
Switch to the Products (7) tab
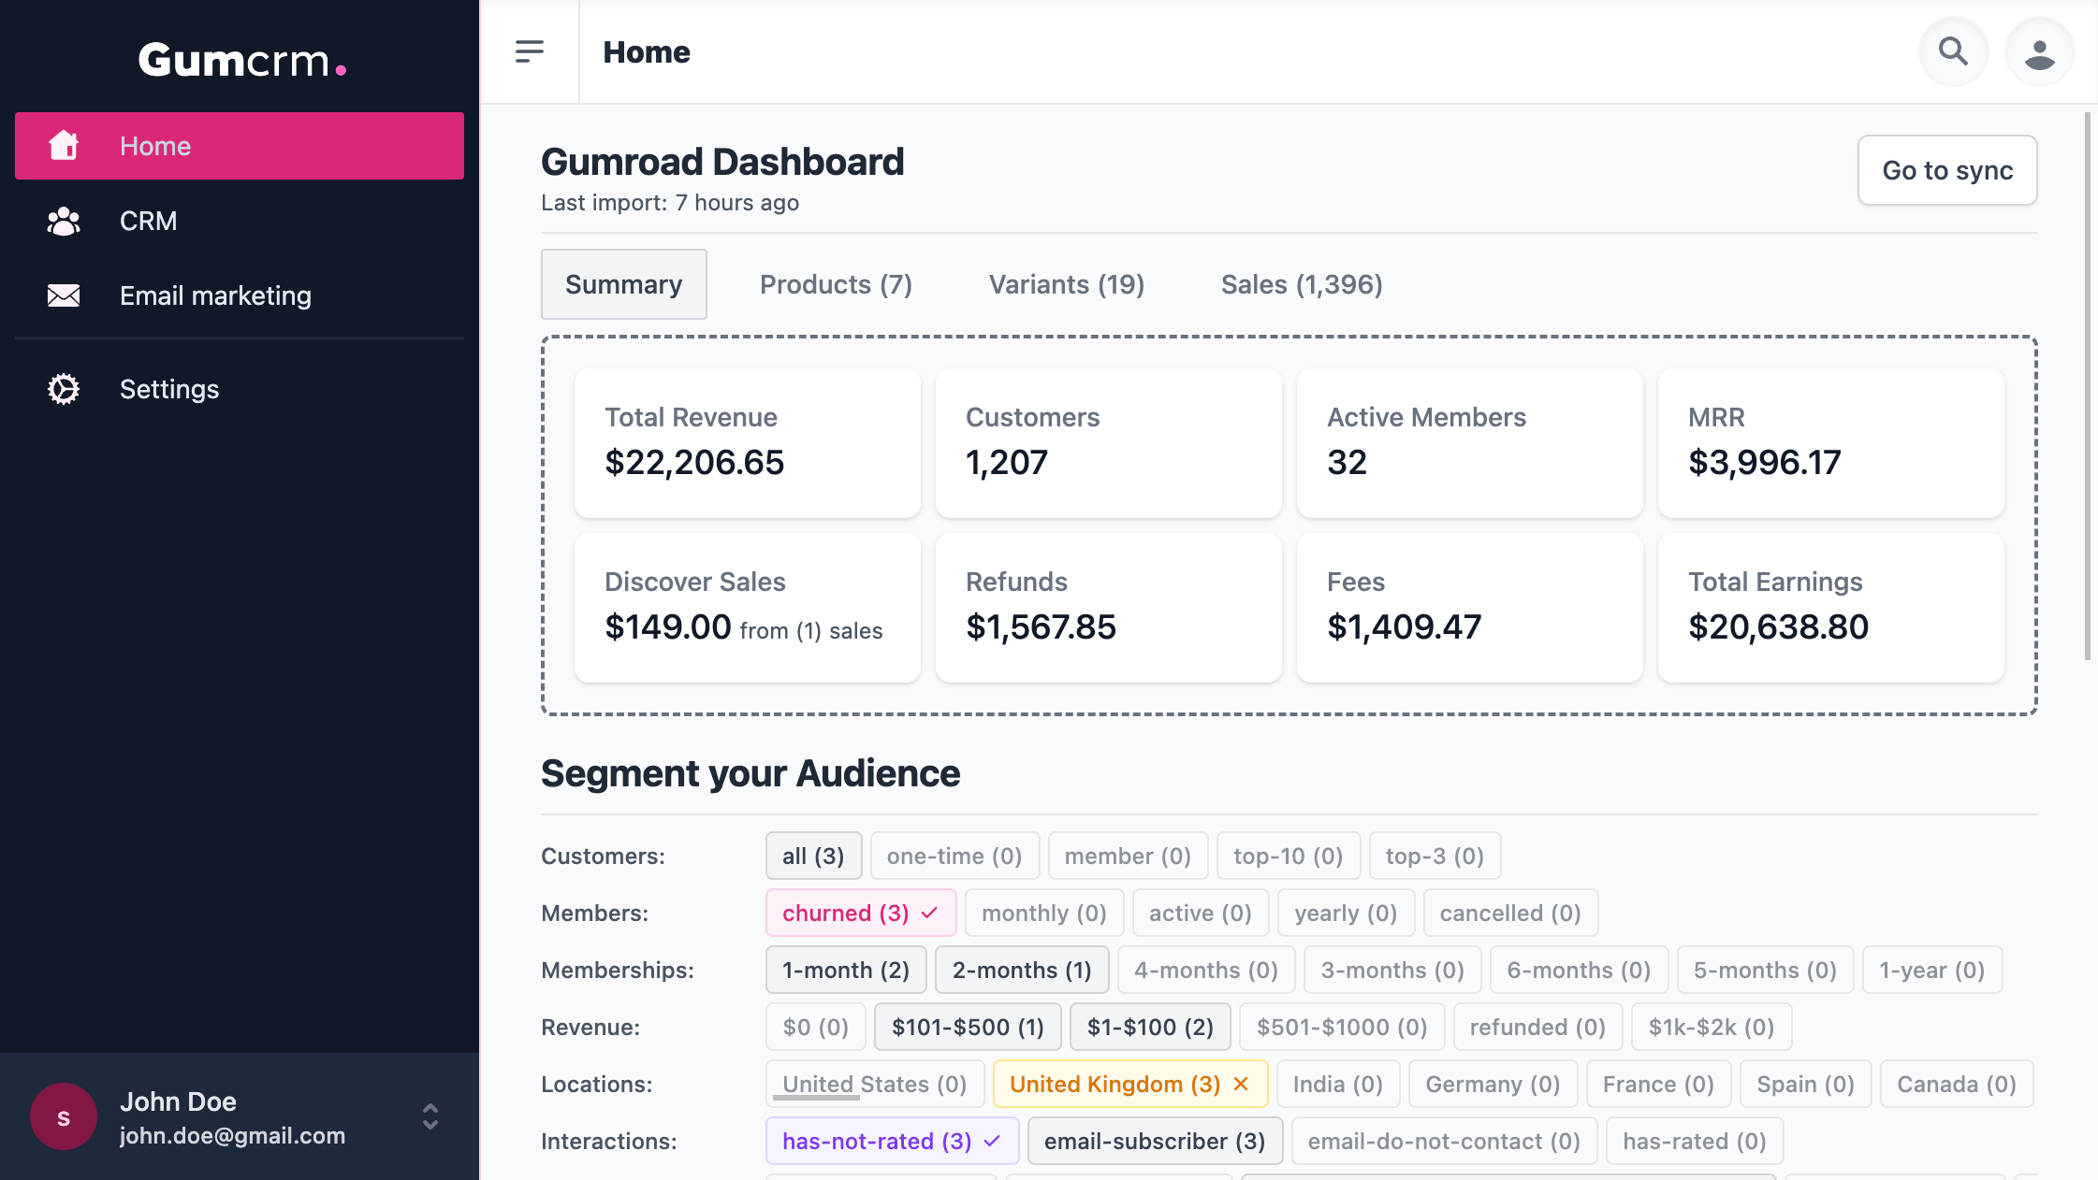pos(836,284)
